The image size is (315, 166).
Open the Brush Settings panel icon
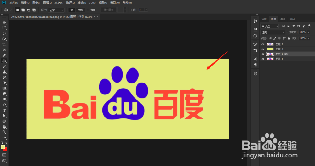255,44
